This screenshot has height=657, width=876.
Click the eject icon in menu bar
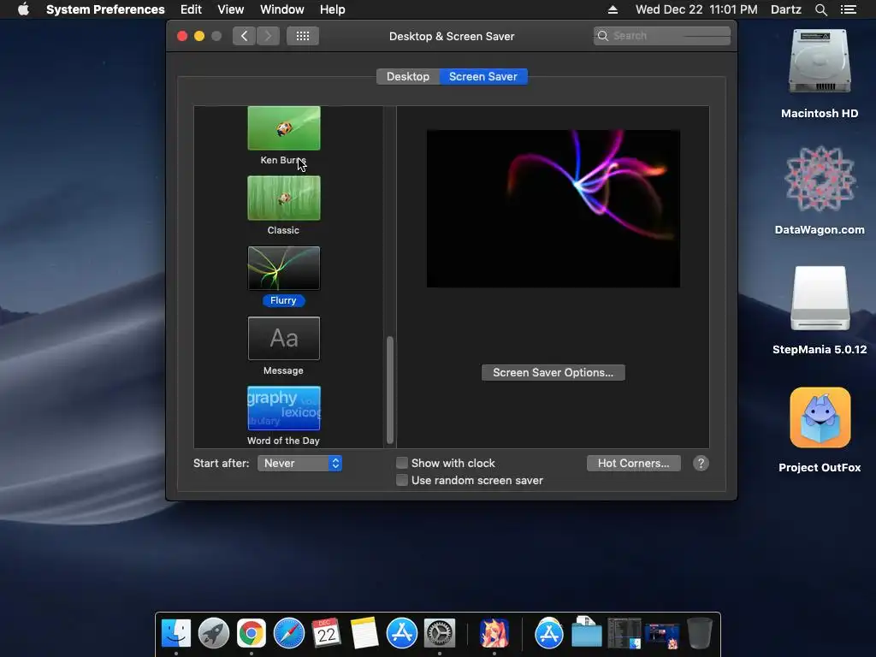point(613,9)
